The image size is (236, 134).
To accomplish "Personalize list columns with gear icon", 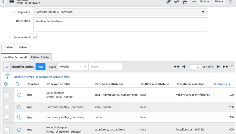I will pyautogui.click(x=6, y=84).
